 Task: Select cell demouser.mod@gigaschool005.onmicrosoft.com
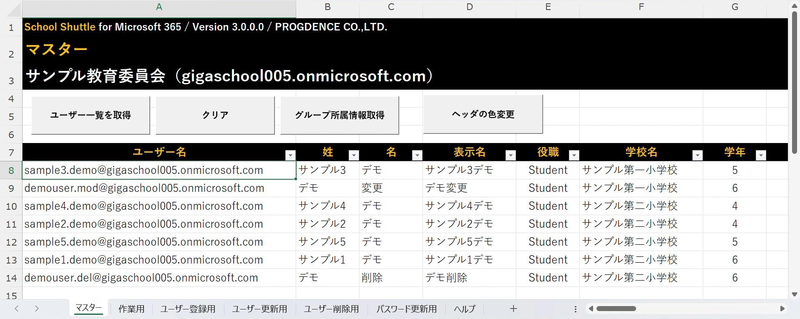coord(159,188)
